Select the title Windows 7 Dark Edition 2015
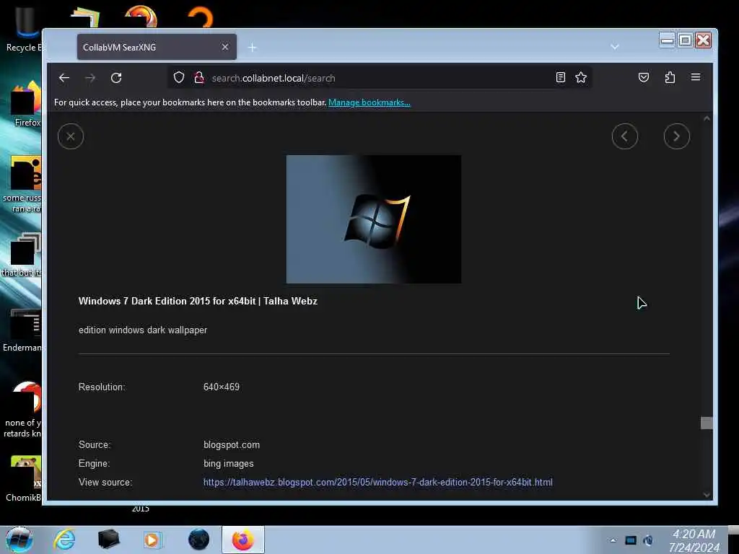 (198, 301)
